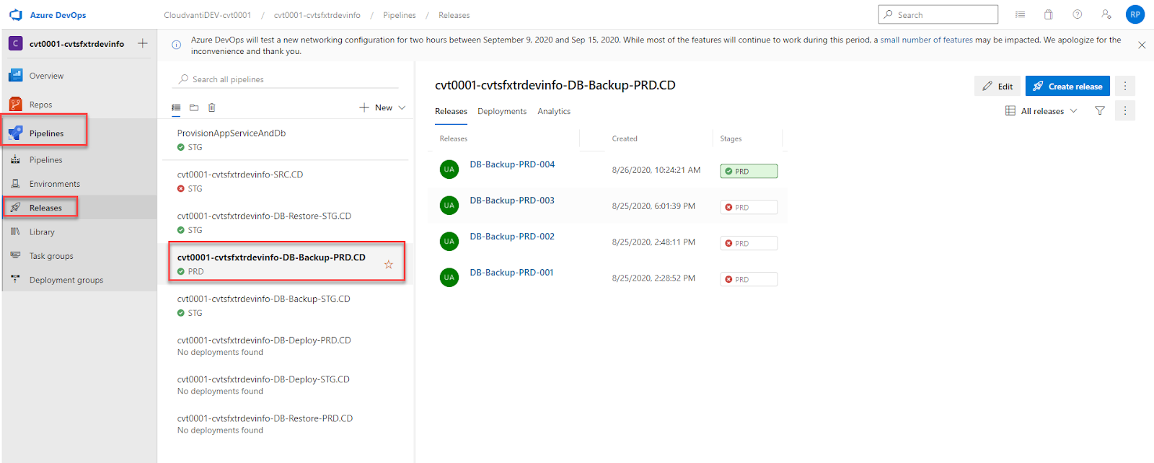Click the failed PRD stage of DB-Backup-PRD-001
Screen dimensions: 1154x463
coord(749,279)
